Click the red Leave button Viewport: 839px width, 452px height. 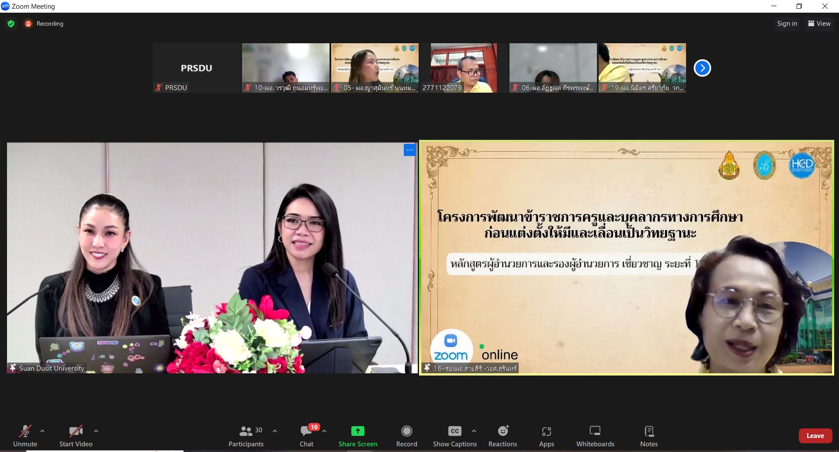coord(815,436)
